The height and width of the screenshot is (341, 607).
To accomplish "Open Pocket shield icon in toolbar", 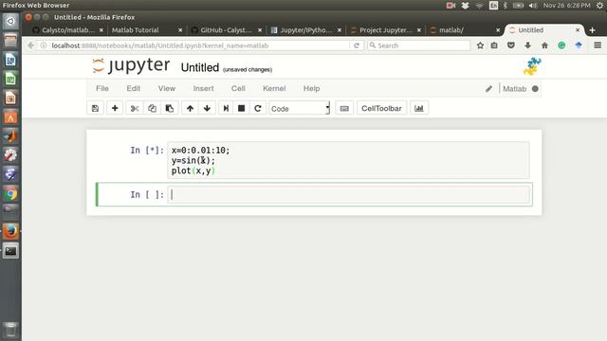I will pos(511,45).
